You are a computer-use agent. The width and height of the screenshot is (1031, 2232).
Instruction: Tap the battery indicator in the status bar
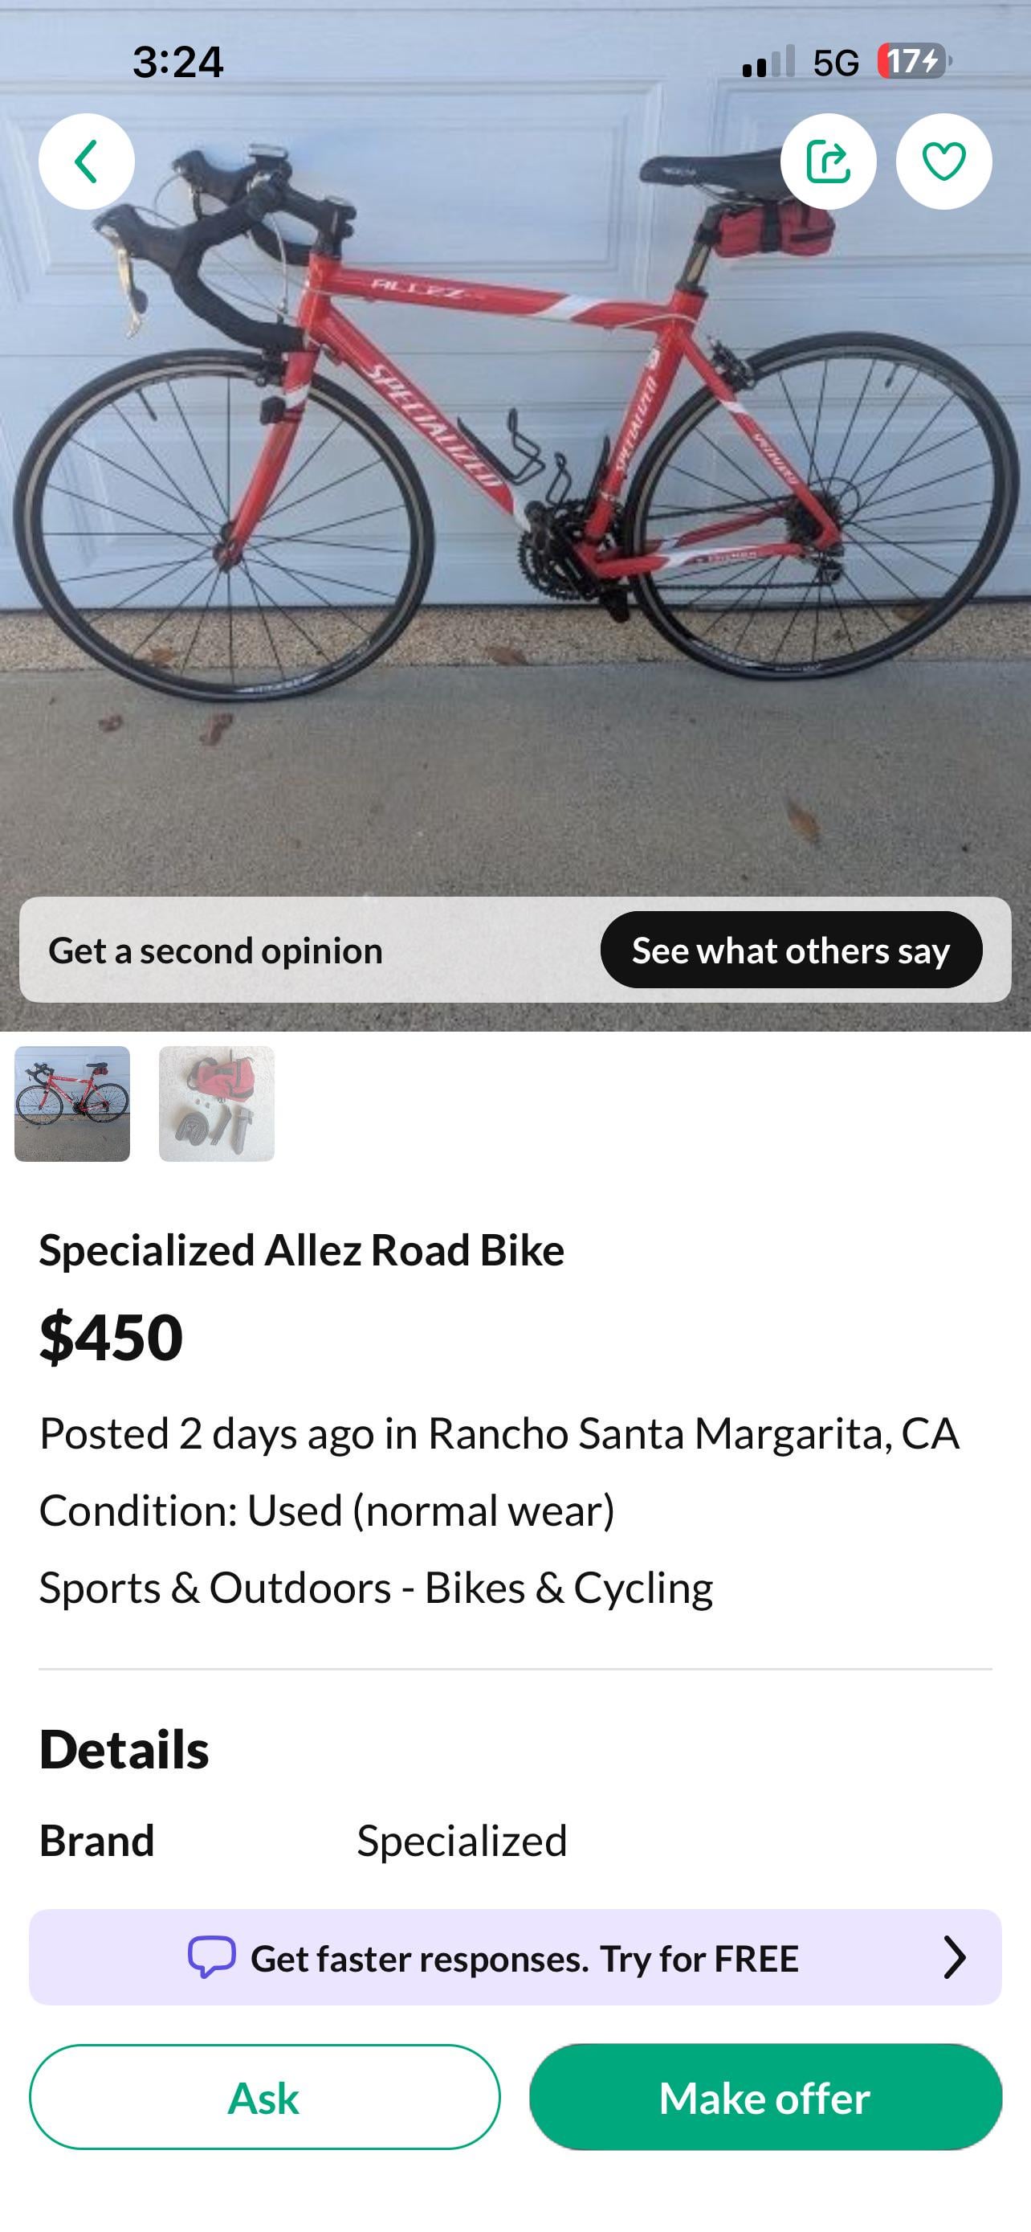point(914,62)
